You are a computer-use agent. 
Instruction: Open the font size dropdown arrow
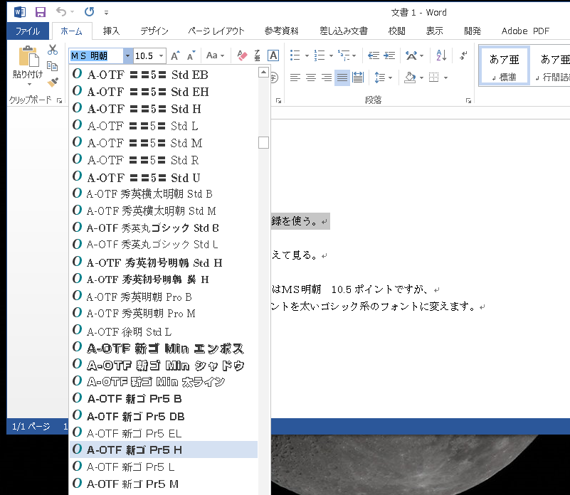[161, 56]
